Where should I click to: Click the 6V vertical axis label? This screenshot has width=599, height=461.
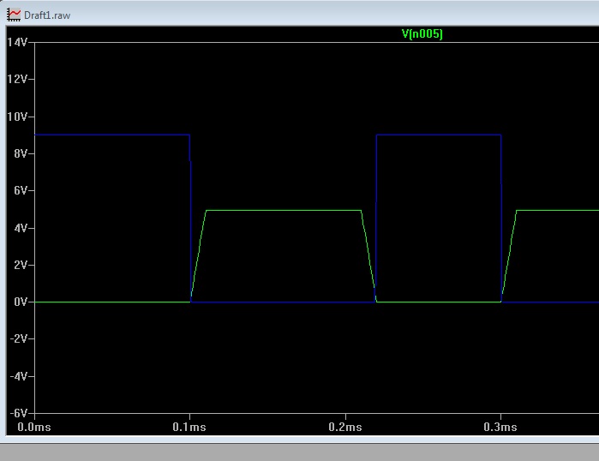(x=21, y=190)
